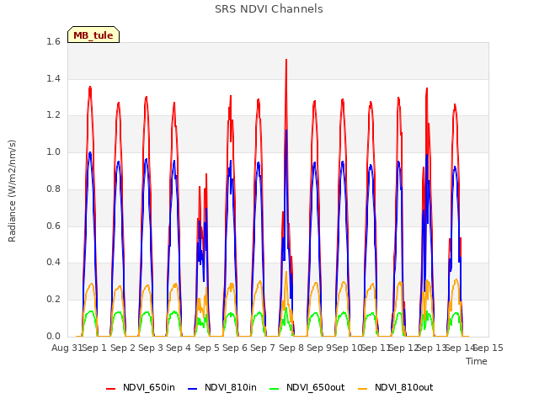Click the 1.4 y-axis tick label
Screen dimensions: 539x404
pos(53,78)
